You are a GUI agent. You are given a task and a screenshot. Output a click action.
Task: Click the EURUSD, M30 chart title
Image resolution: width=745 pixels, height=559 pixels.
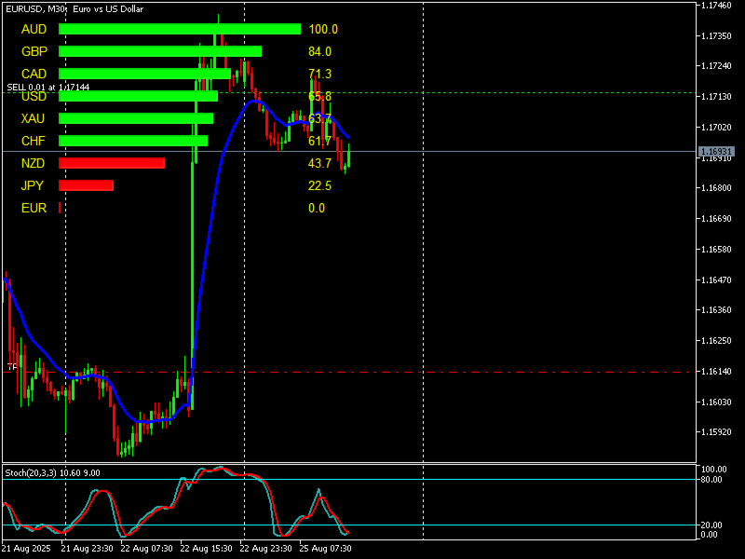pos(74,9)
